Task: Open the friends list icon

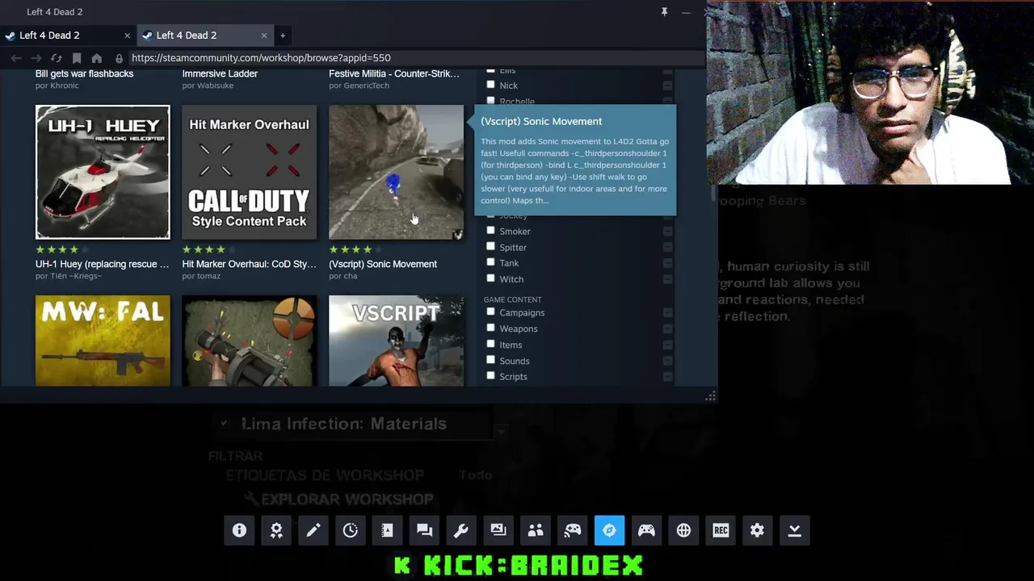Action: pyautogui.click(x=536, y=530)
